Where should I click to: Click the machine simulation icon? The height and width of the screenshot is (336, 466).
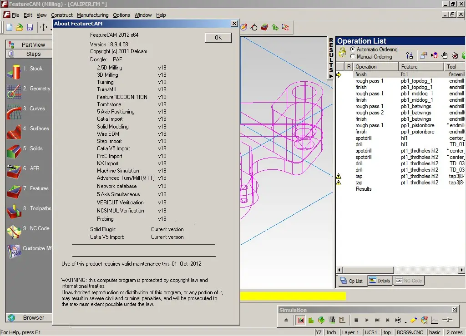342,320
